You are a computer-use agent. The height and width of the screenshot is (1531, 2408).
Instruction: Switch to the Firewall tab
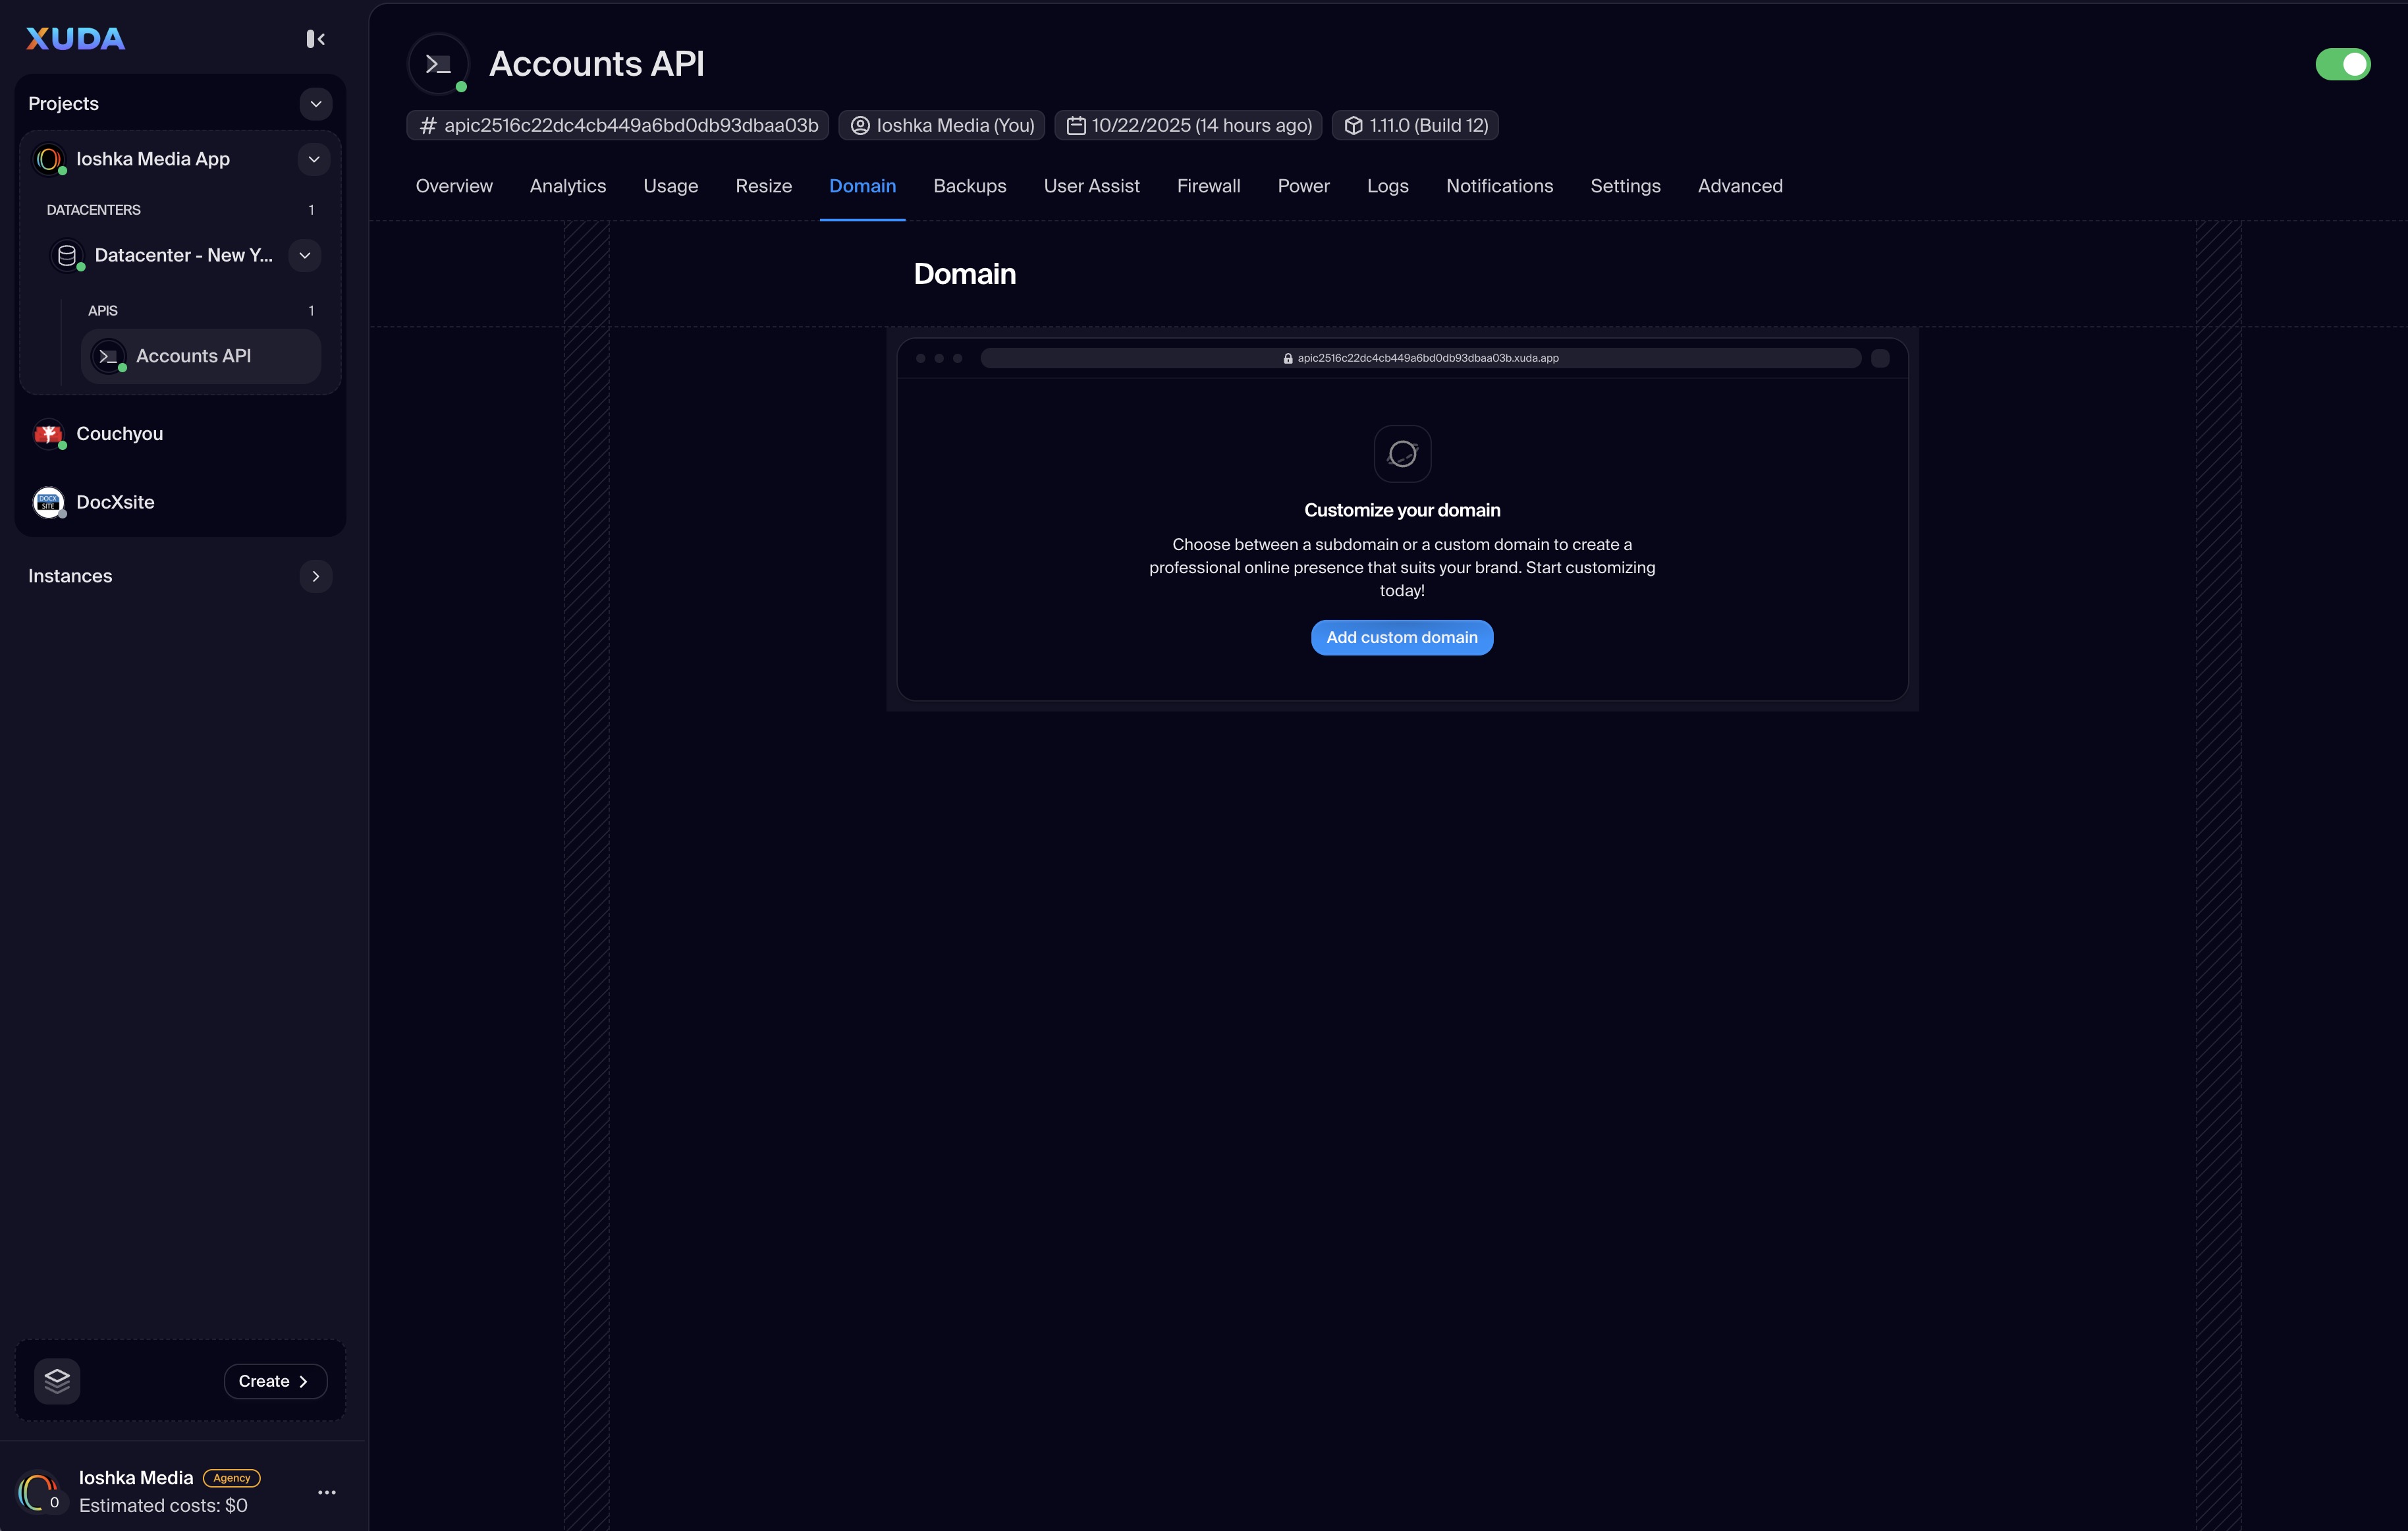(x=1208, y=186)
